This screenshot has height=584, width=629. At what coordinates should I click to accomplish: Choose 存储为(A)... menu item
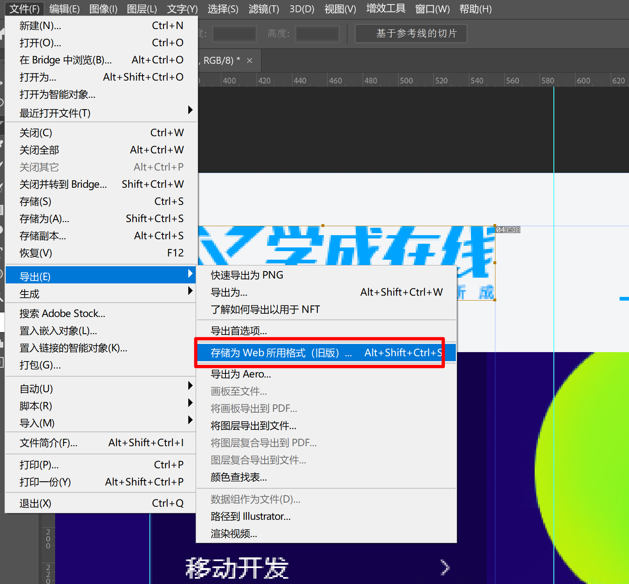point(101,219)
